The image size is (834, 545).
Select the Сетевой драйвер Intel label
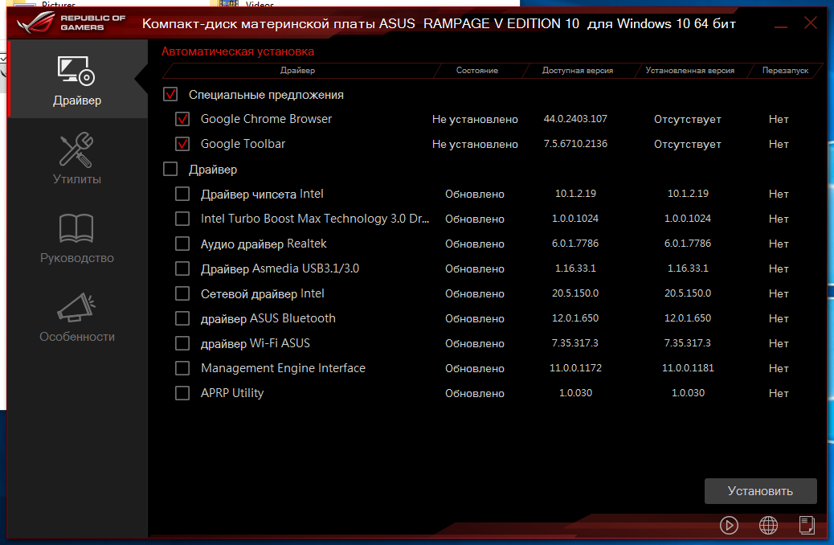point(262,293)
